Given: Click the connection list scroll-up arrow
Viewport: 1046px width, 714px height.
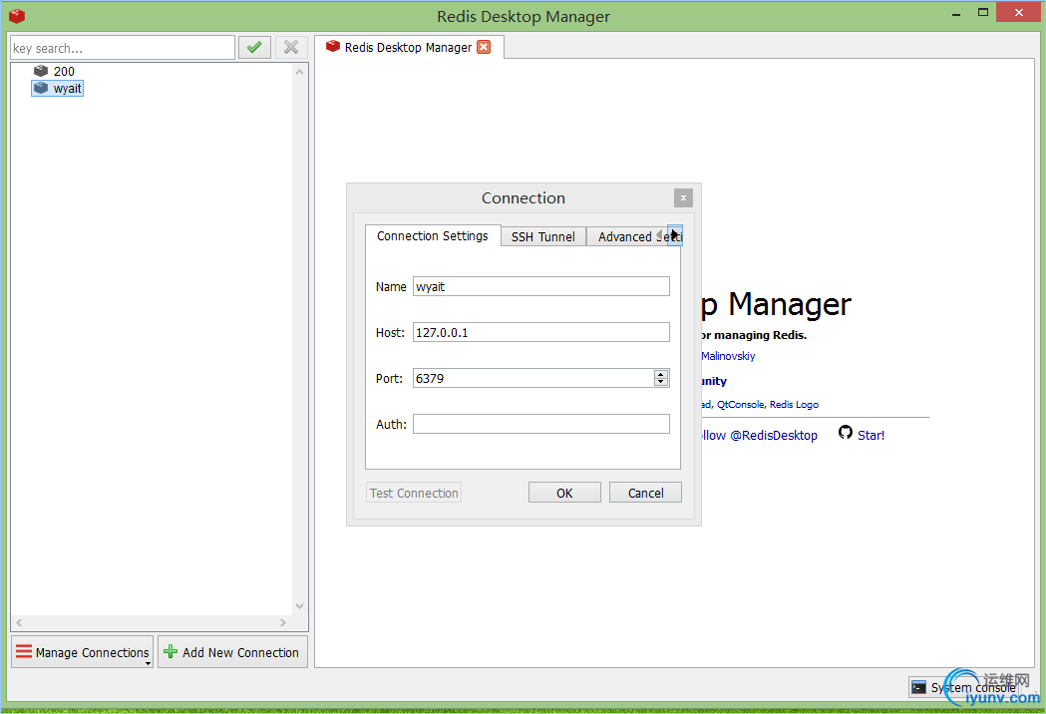Looking at the screenshot, I should (x=299, y=72).
